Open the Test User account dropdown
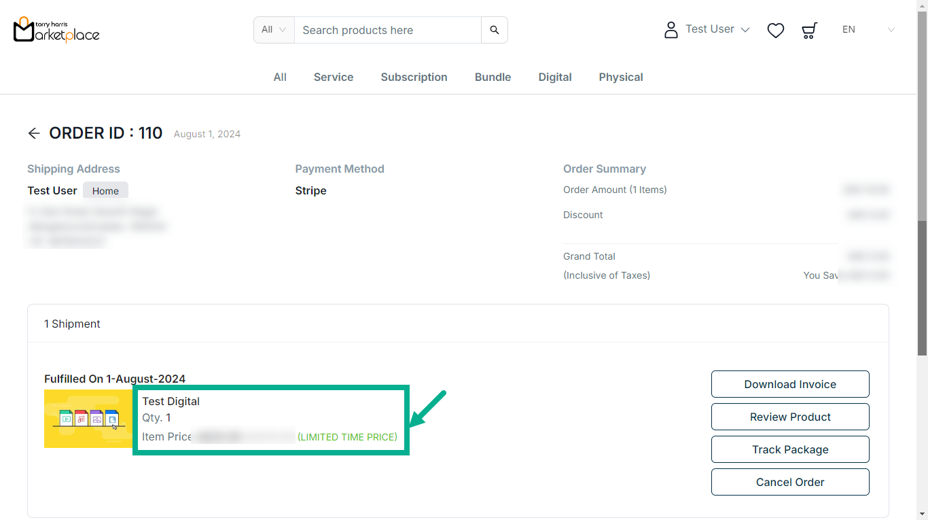Image resolution: width=928 pixels, height=520 pixels. (717, 29)
